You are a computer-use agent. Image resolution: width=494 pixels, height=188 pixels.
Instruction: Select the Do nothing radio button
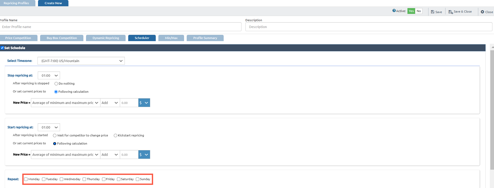click(x=56, y=84)
